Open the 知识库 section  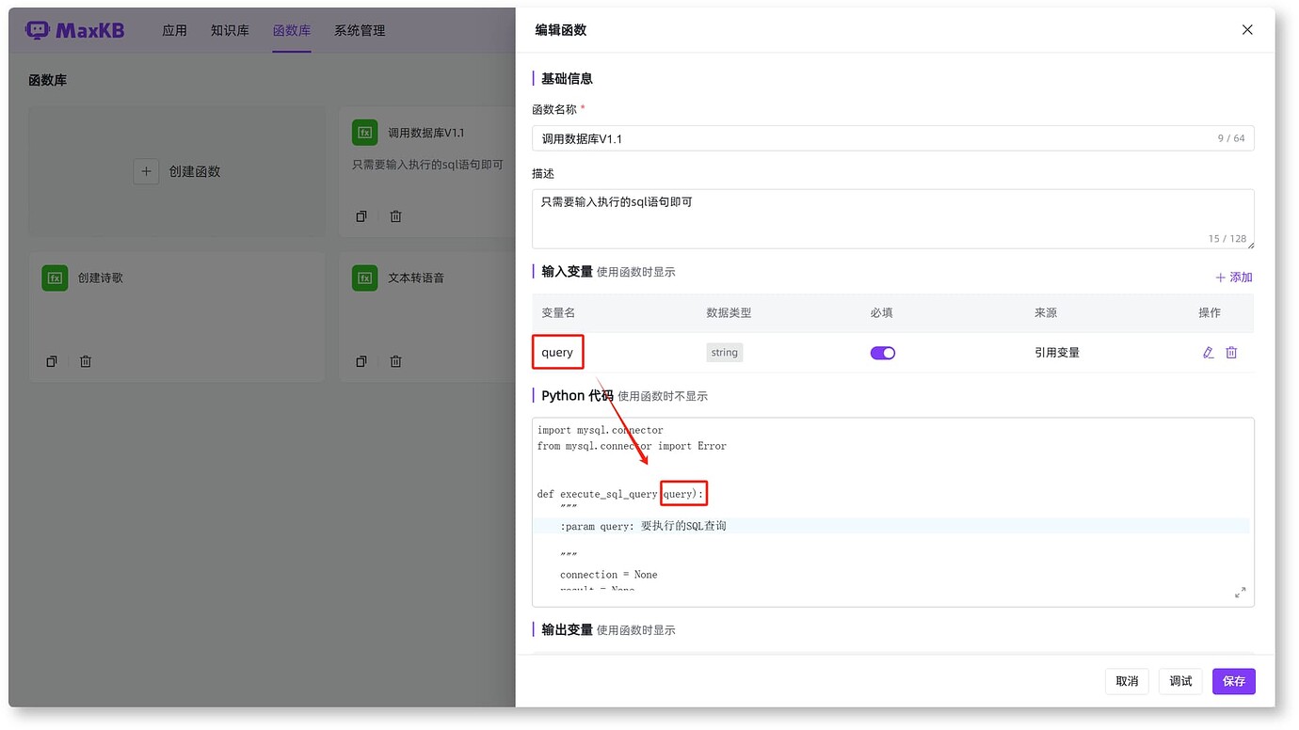tap(230, 29)
